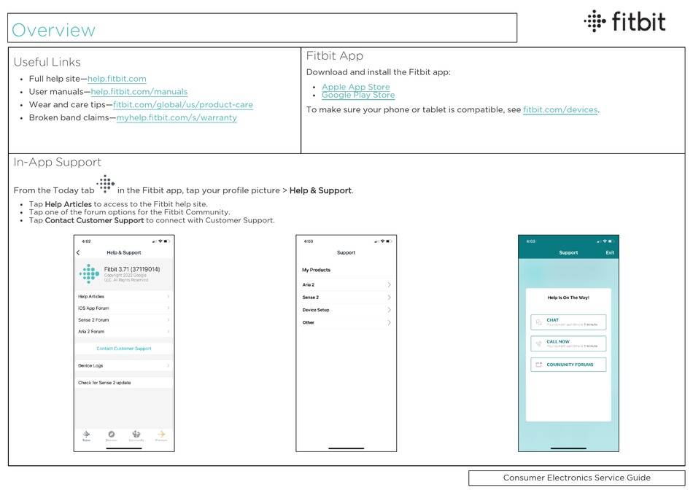The width and height of the screenshot is (693, 490).
Task: Open the myhelp.fitbit.com/s/warranty link
Action: 177,117
